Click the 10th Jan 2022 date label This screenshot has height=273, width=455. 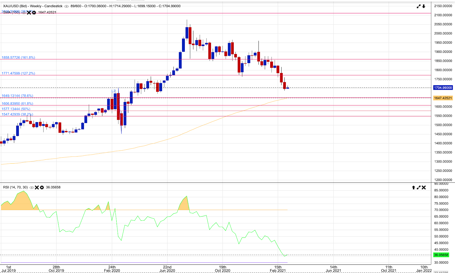pyautogui.click(x=424, y=269)
